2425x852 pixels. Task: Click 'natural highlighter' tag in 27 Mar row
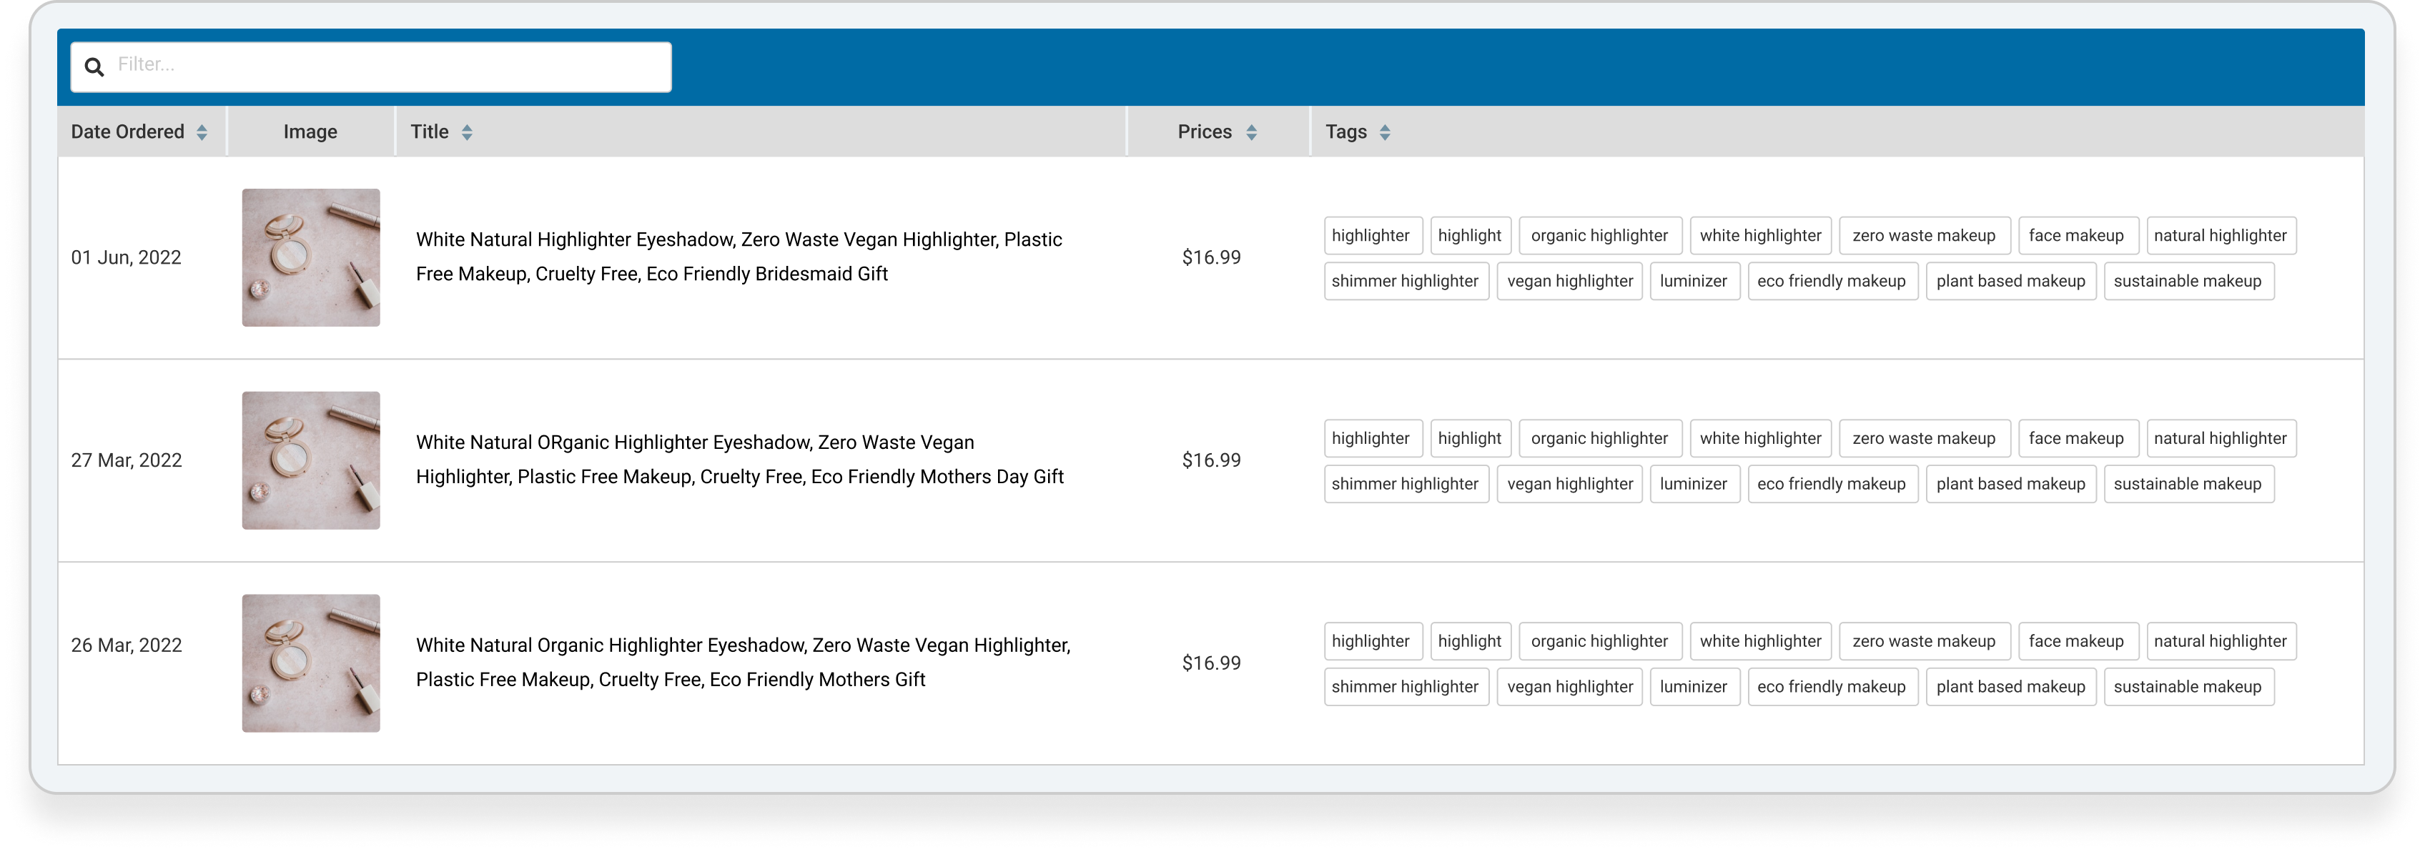point(2221,439)
